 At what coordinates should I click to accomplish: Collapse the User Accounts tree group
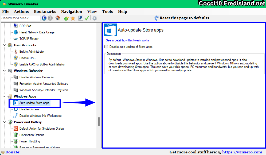5,45
